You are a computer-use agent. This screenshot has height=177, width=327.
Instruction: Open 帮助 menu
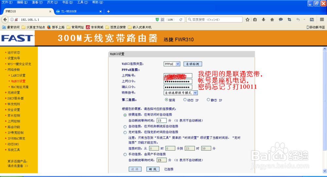pyautogui.click(x=97, y=2)
